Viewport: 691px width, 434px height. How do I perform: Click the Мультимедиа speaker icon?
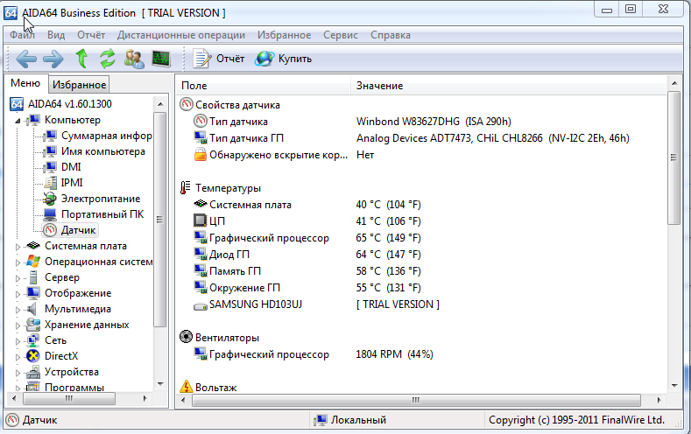(32, 309)
